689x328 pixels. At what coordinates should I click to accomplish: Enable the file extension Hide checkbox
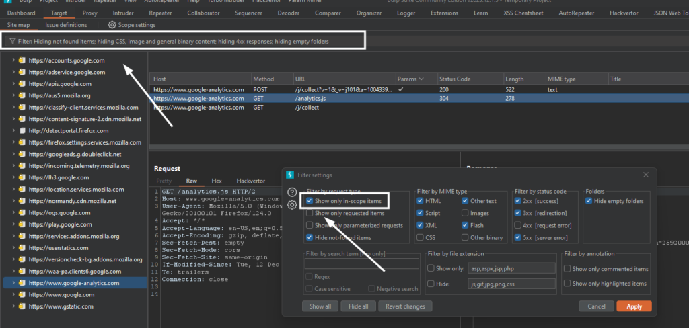[431, 284]
